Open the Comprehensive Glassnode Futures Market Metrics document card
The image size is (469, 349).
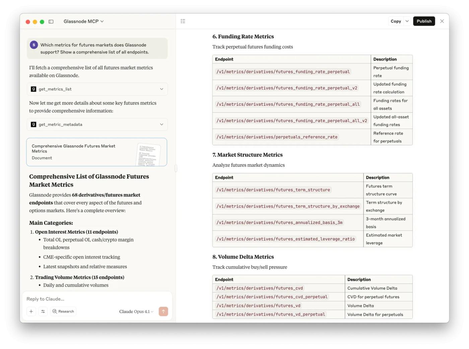[96, 152]
